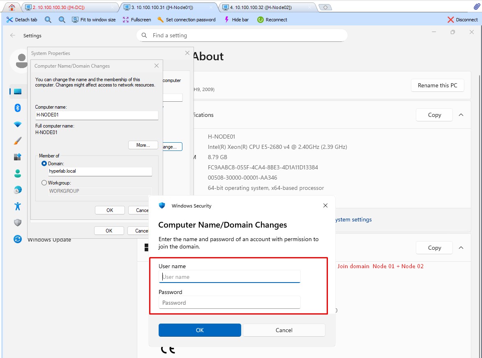Focus the Find a setting search box

[242, 35]
